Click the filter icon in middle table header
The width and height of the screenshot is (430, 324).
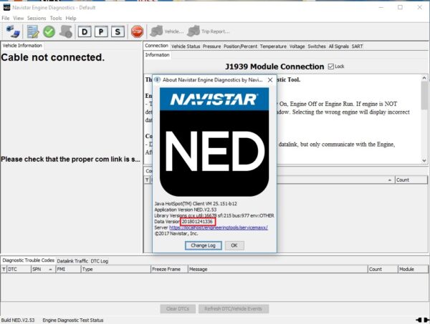[x=147, y=180]
